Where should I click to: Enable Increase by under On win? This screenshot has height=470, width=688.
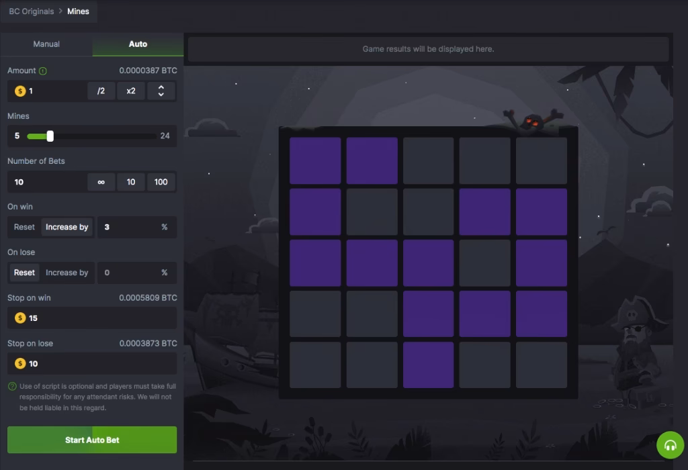click(x=67, y=227)
